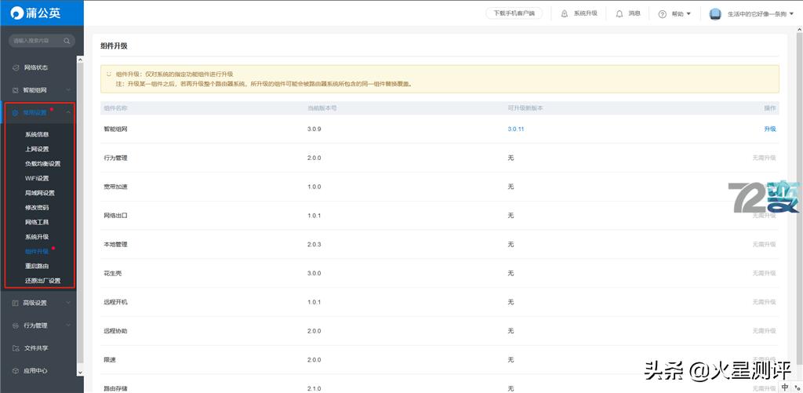Click version 3.0.0 in the 花生壳 row
803x393 pixels.
click(x=314, y=273)
